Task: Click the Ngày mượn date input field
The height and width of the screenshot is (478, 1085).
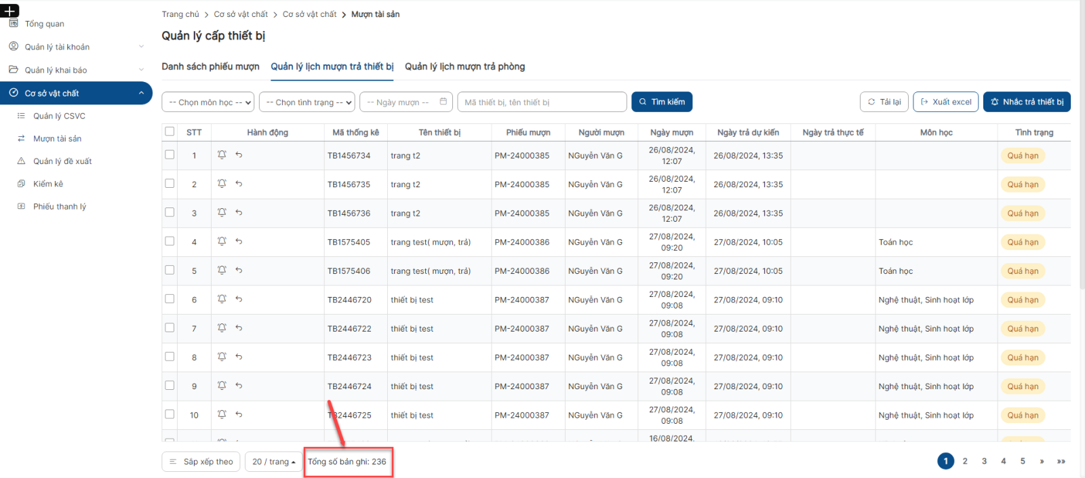Action: [406, 102]
